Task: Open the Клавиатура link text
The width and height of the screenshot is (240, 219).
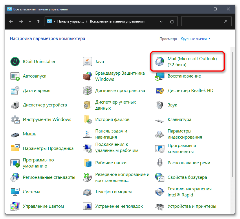Action: (x=179, y=119)
